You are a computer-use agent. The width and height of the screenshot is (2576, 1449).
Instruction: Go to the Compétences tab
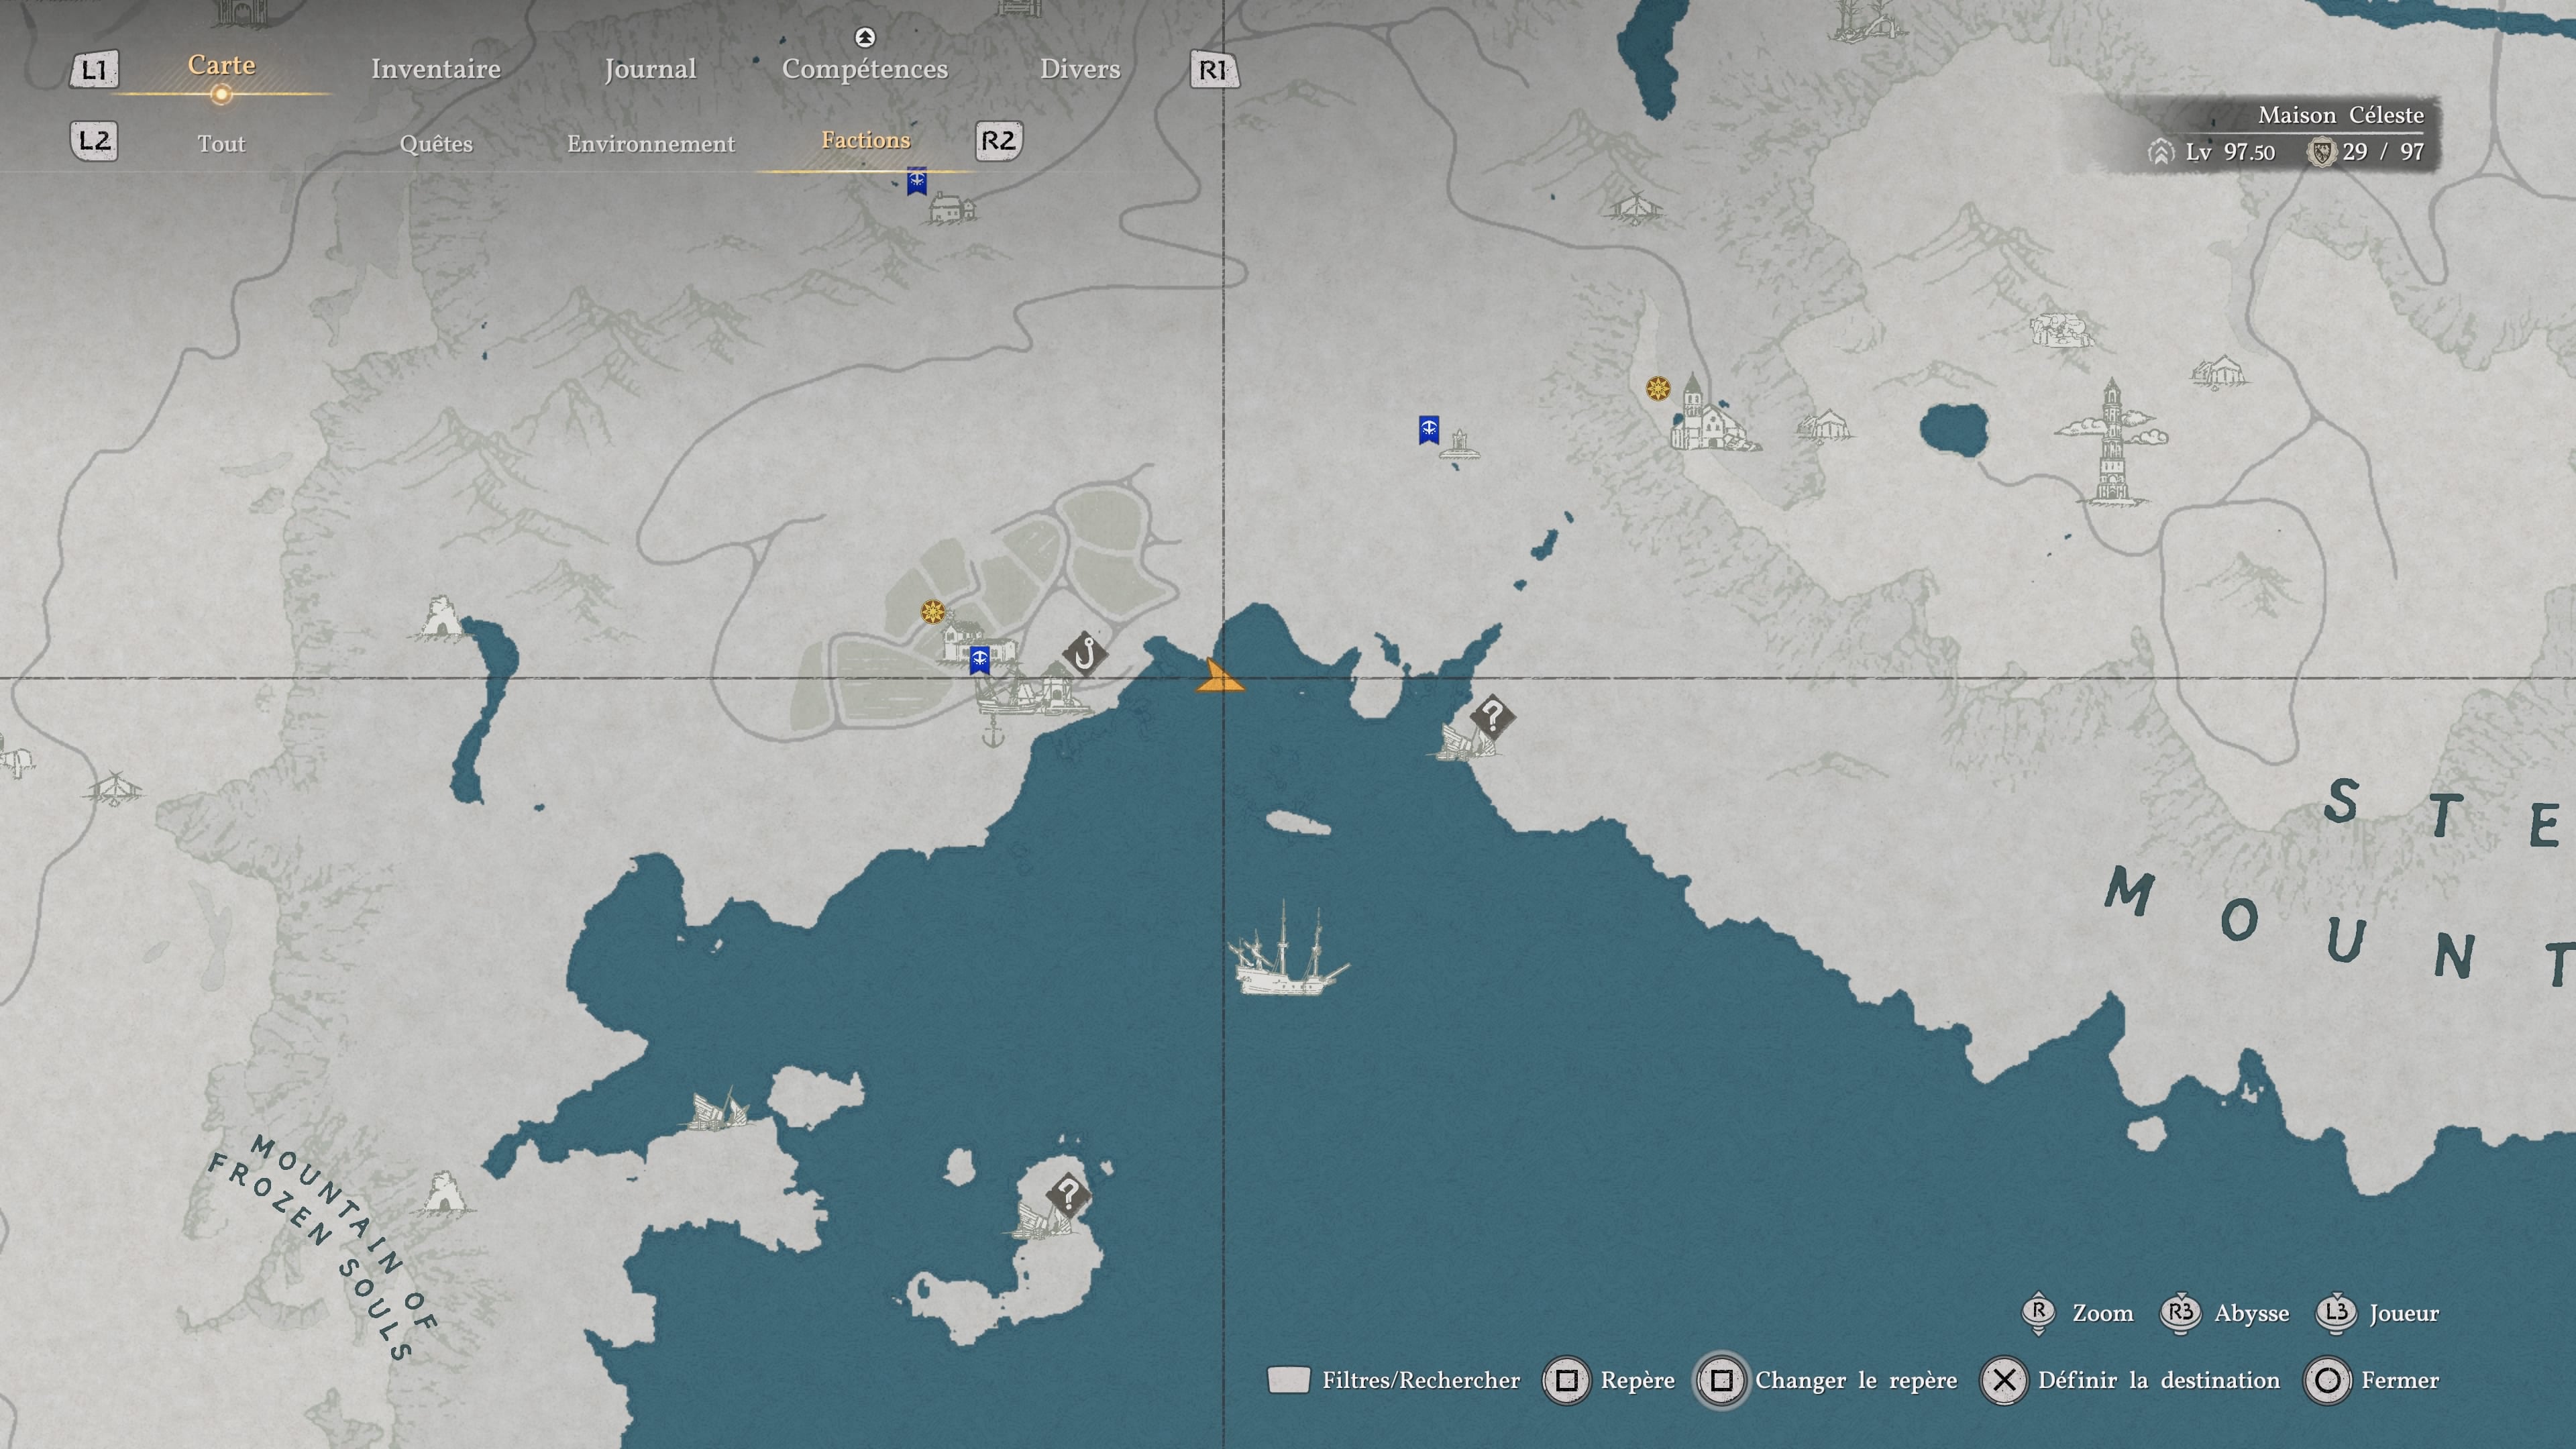865,69
